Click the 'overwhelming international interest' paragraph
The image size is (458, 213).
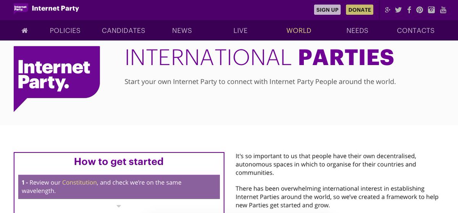click(x=337, y=197)
